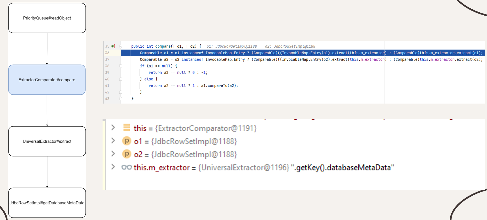Select the '{ExtractorComparator@1191}' value
The height and width of the screenshot is (220, 487).
(206, 128)
